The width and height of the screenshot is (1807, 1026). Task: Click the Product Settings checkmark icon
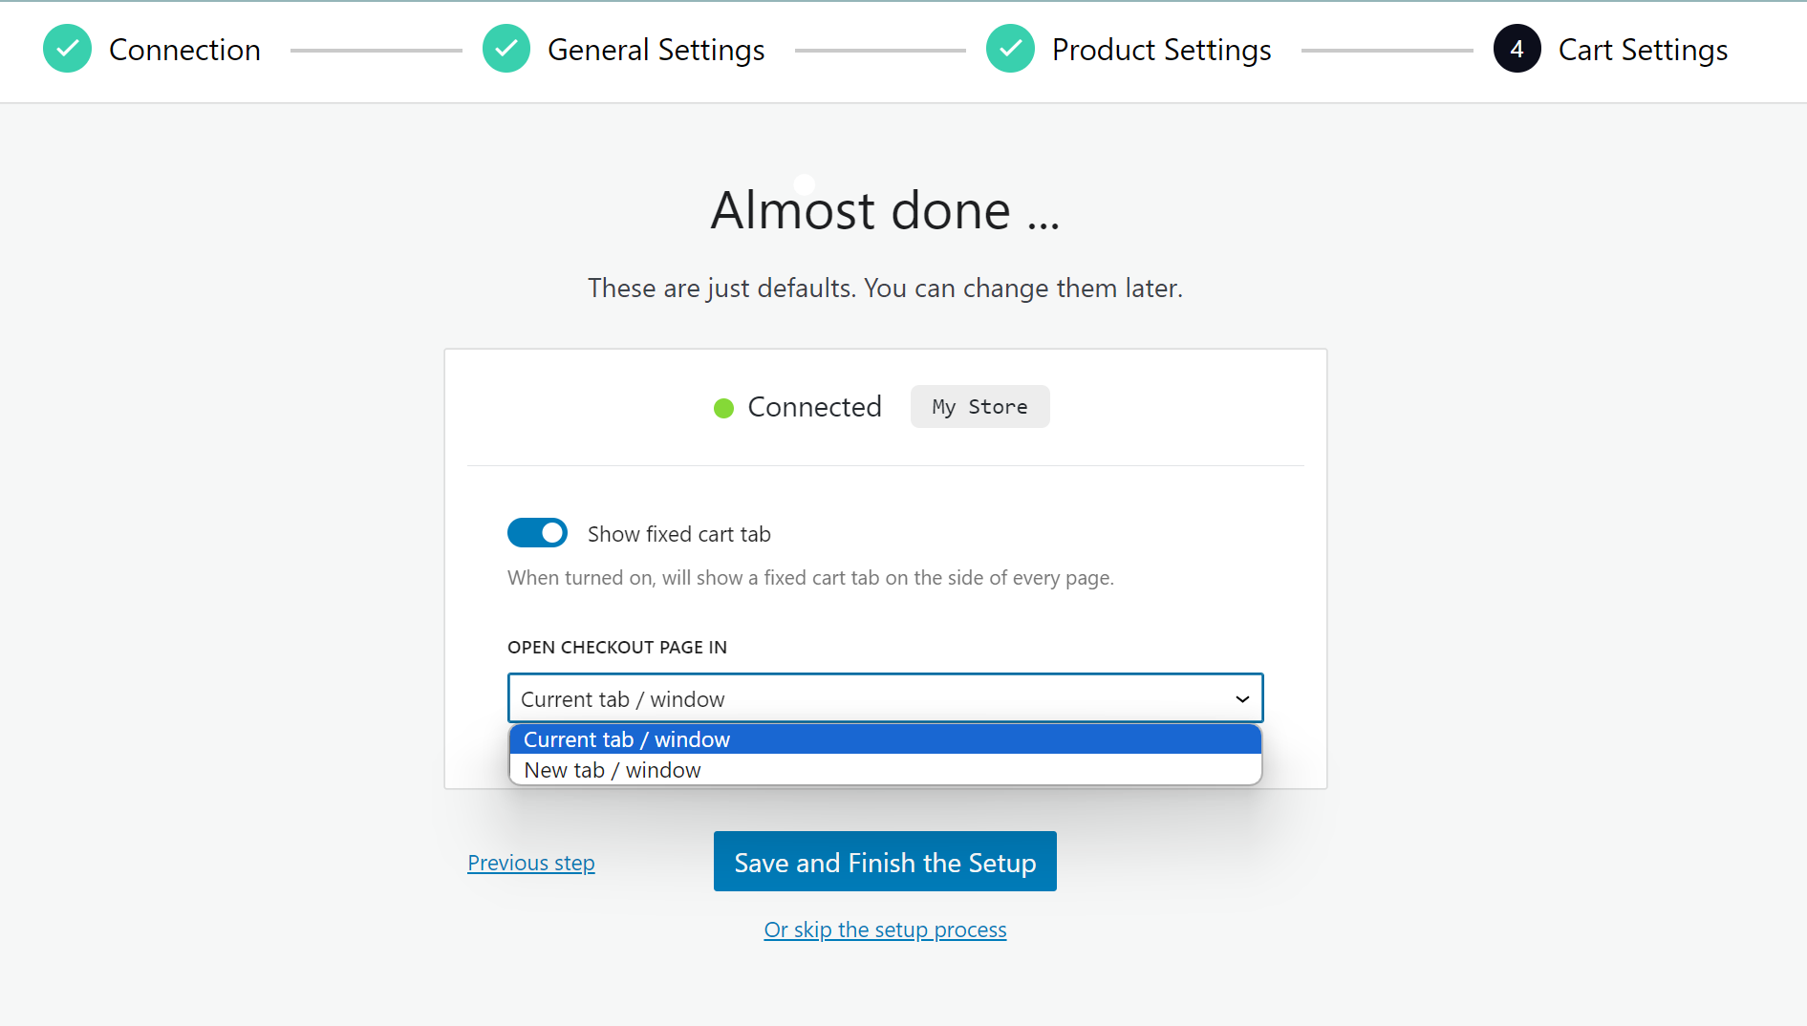click(x=1010, y=49)
